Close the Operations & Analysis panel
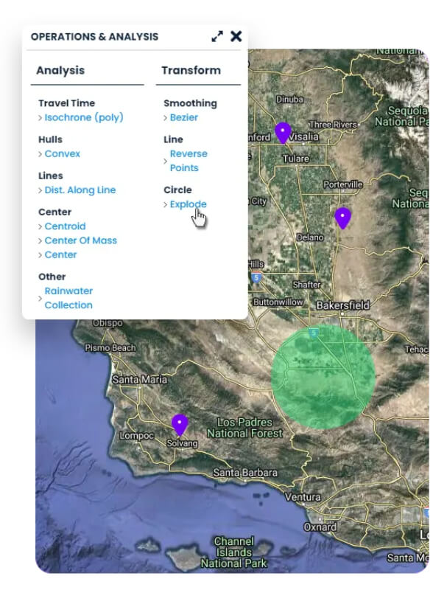 tap(236, 36)
